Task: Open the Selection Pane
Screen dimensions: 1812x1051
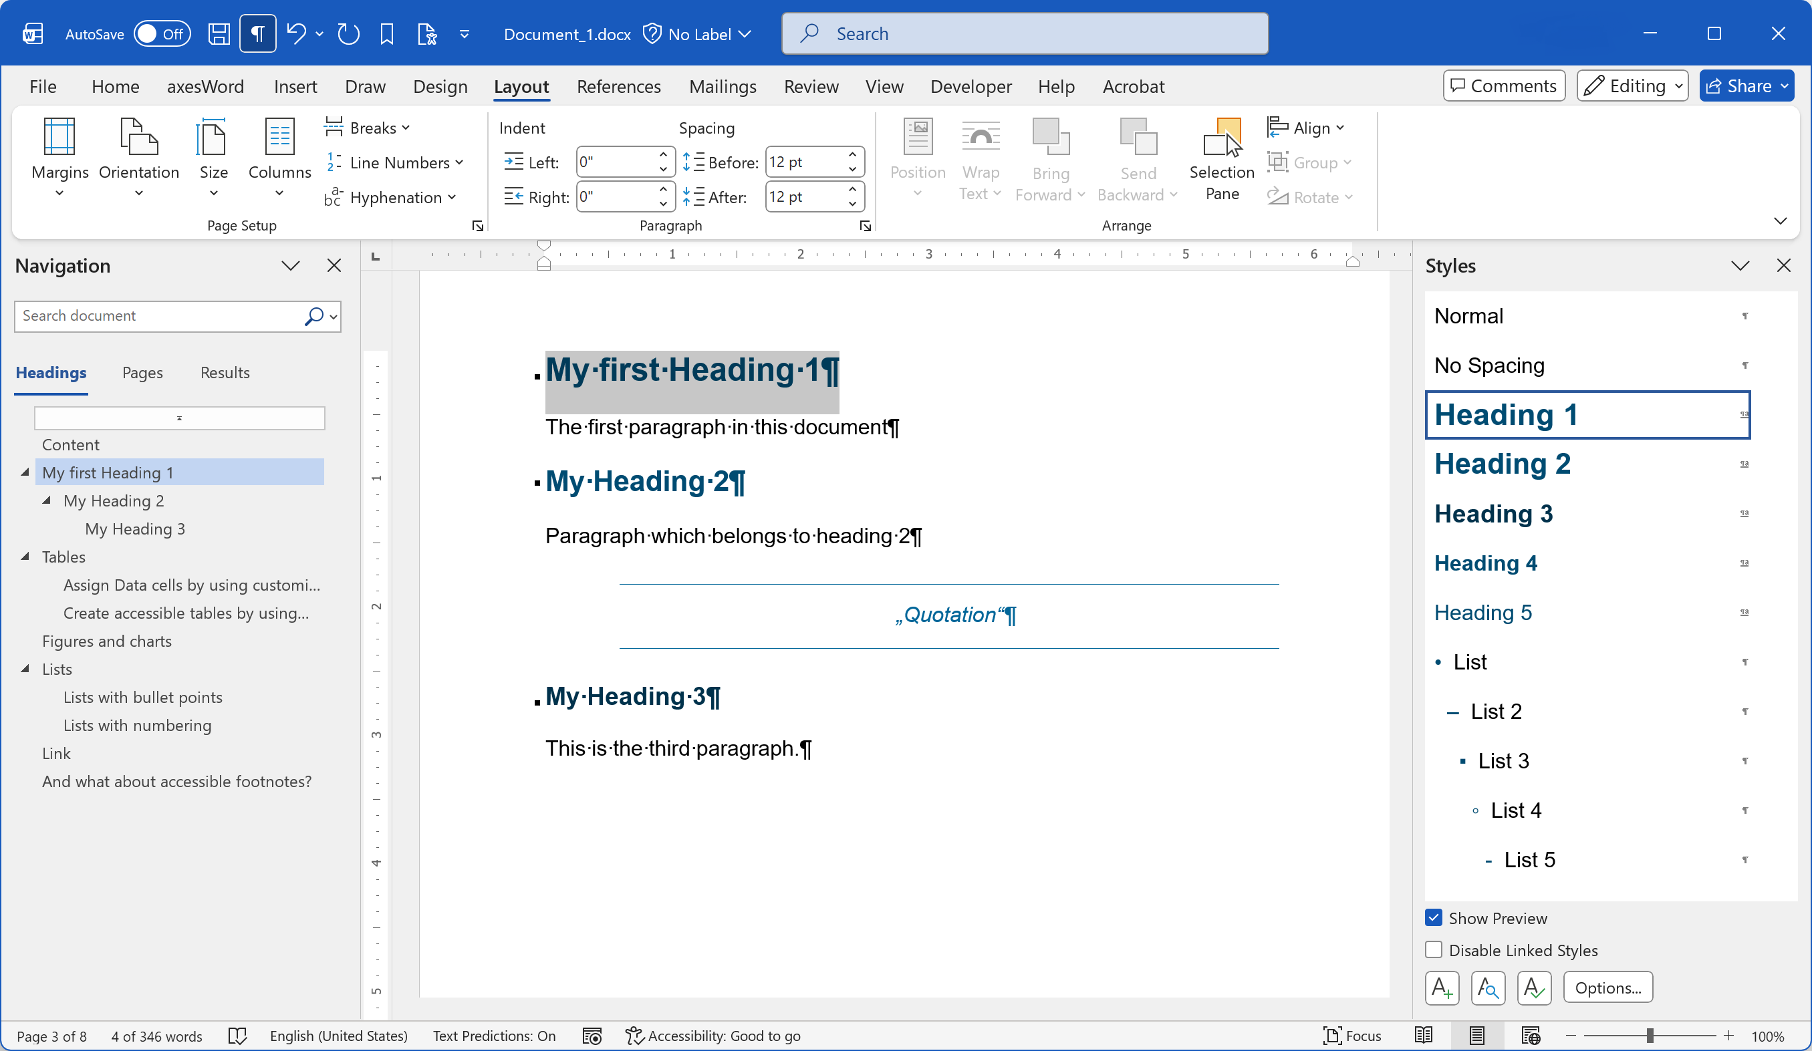Action: tap(1222, 158)
